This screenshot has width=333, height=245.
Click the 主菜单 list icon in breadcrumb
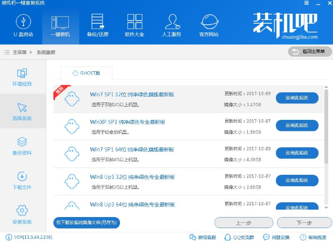(6, 52)
